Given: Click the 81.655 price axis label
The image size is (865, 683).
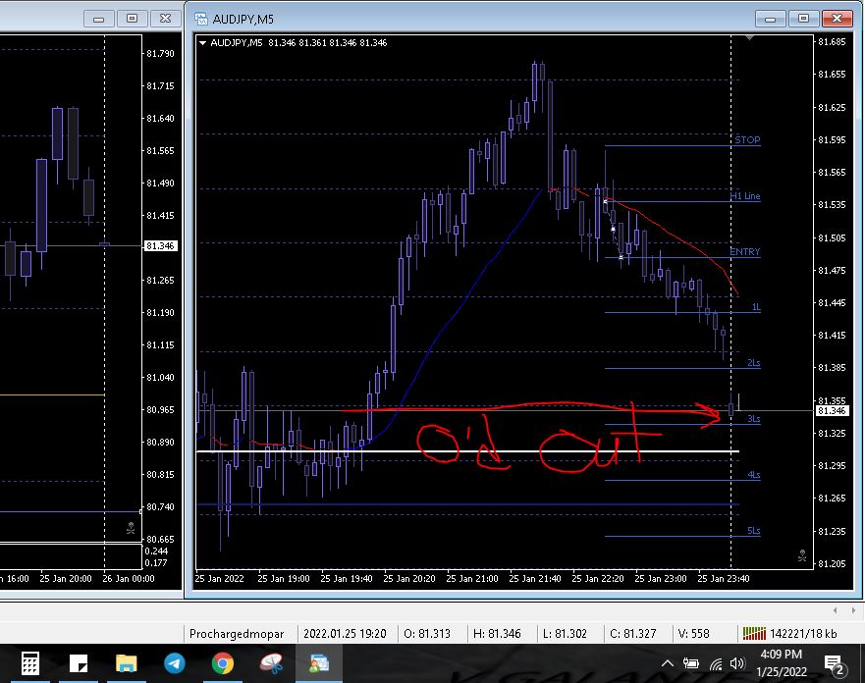Looking at the screenshot, I should [832, 75].
